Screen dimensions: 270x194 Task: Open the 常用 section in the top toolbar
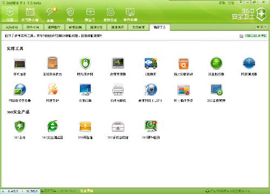coord(10,15)
